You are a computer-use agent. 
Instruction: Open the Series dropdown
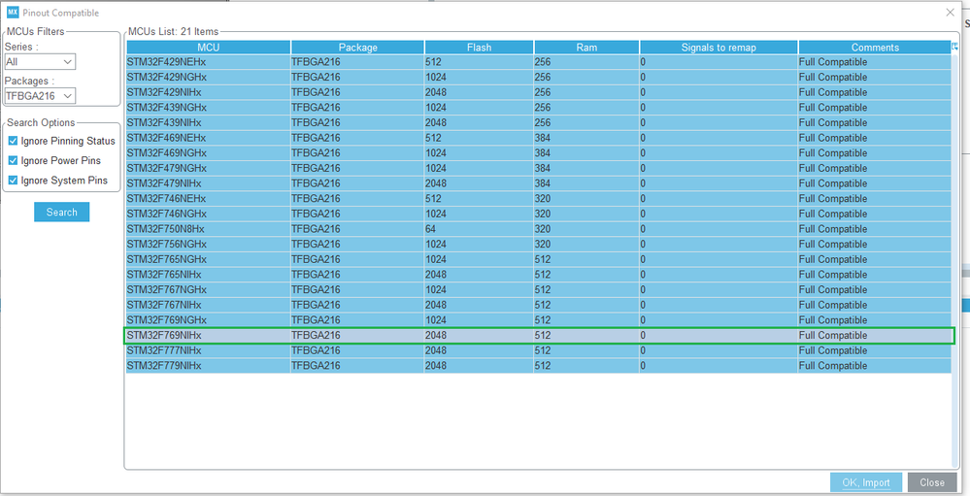pyautogui.click(x=40, y=62)
